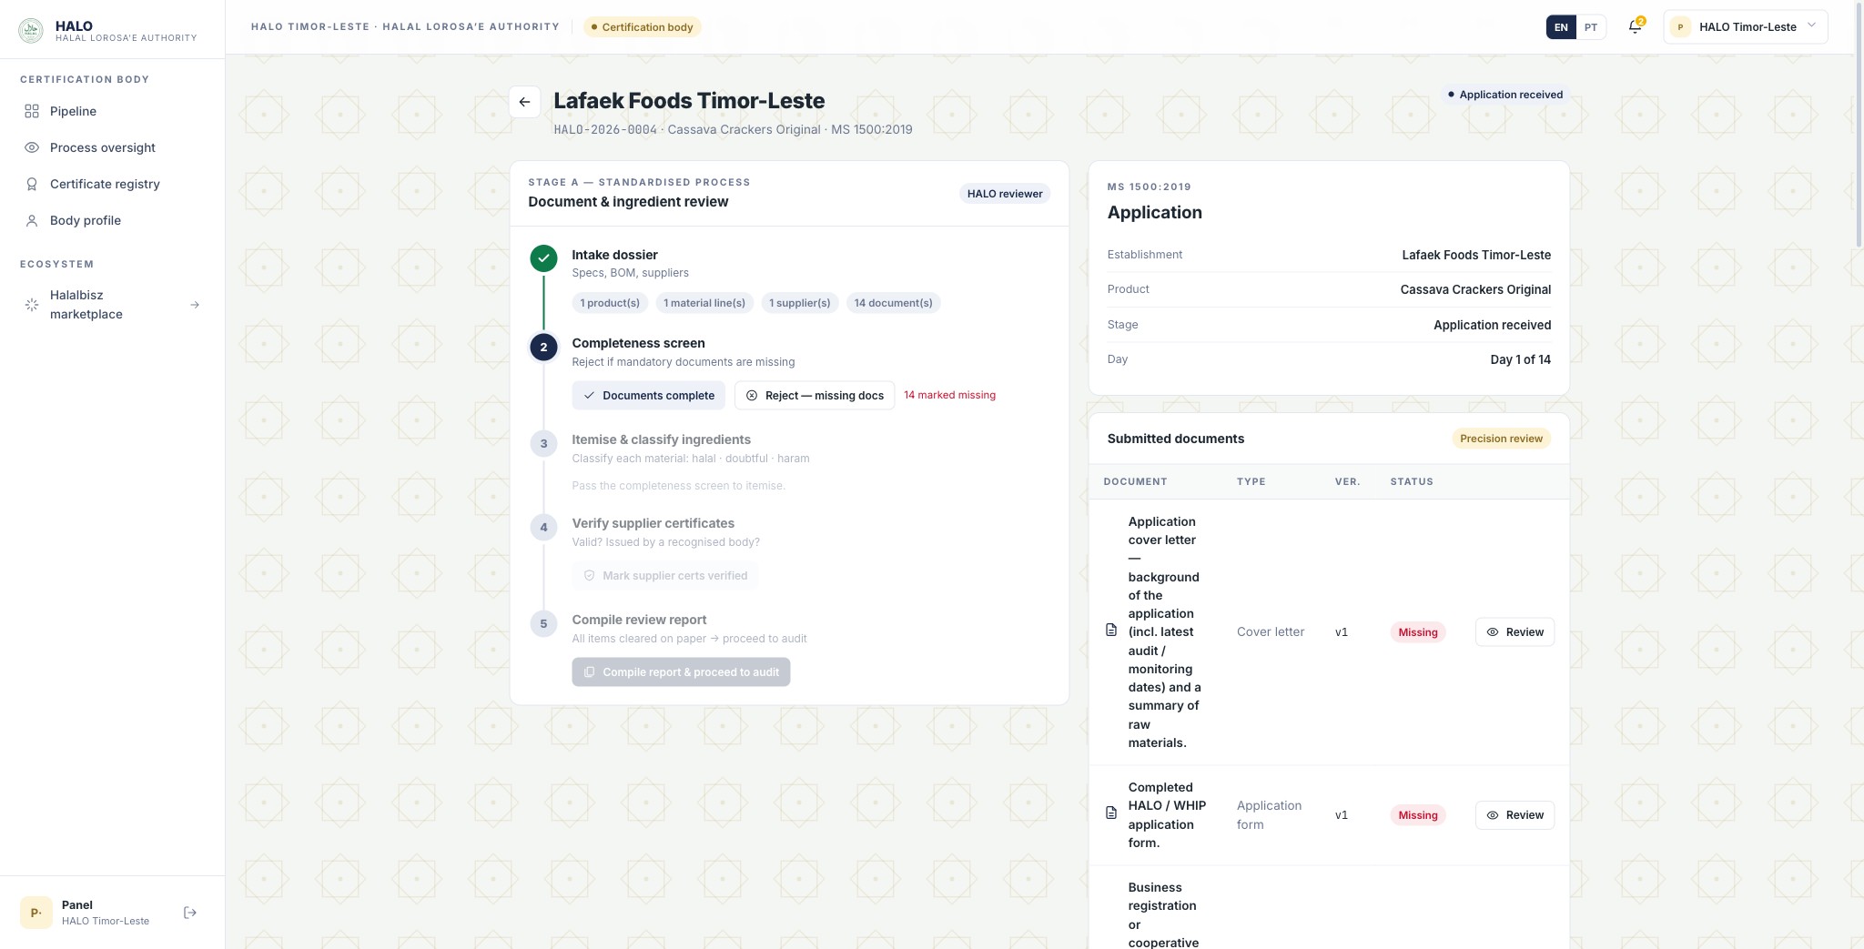The image size is (1864, 949).
Task: Click the page vertical scrollbar
Action: point(1859,123)
